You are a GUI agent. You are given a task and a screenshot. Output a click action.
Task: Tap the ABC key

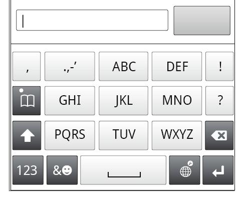(x=123, y=66)
